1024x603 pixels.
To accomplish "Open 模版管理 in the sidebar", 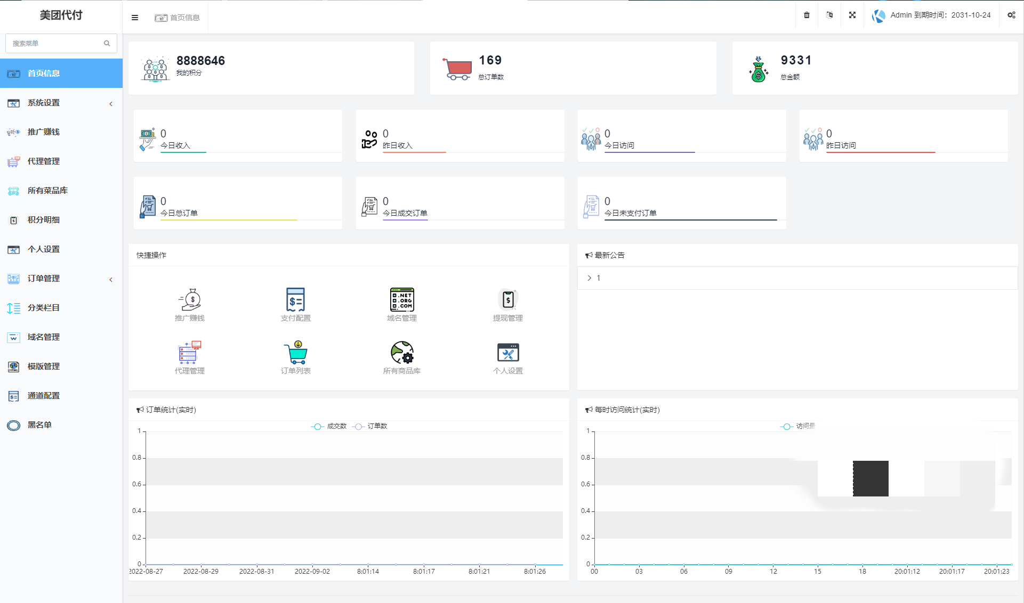I will pyautogui.click(x=61, y=366).
